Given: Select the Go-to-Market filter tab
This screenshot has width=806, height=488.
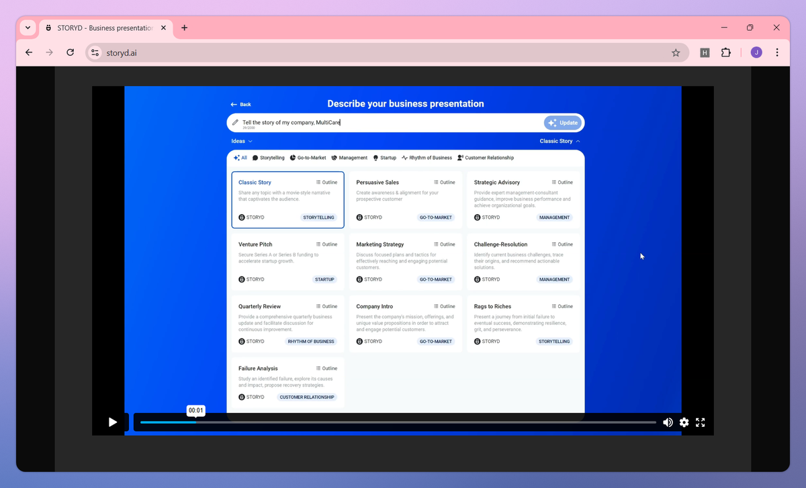Looking at the screenshot, I should click(308, 158).
